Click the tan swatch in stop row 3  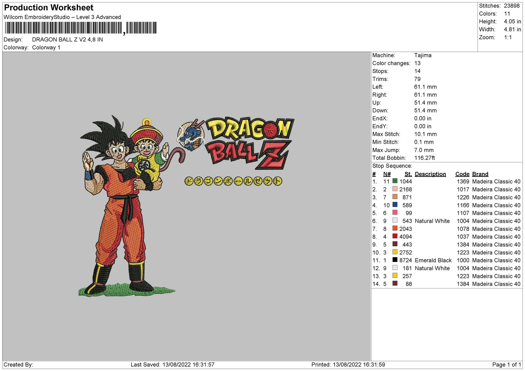[x=395, y=197]
